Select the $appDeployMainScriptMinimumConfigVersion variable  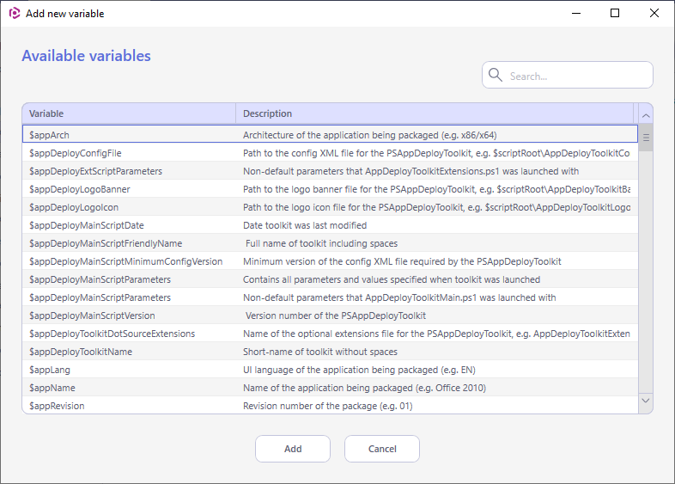coord(125,261)
